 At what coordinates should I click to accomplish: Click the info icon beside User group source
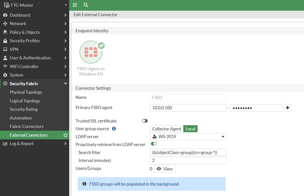click(114, 129)
